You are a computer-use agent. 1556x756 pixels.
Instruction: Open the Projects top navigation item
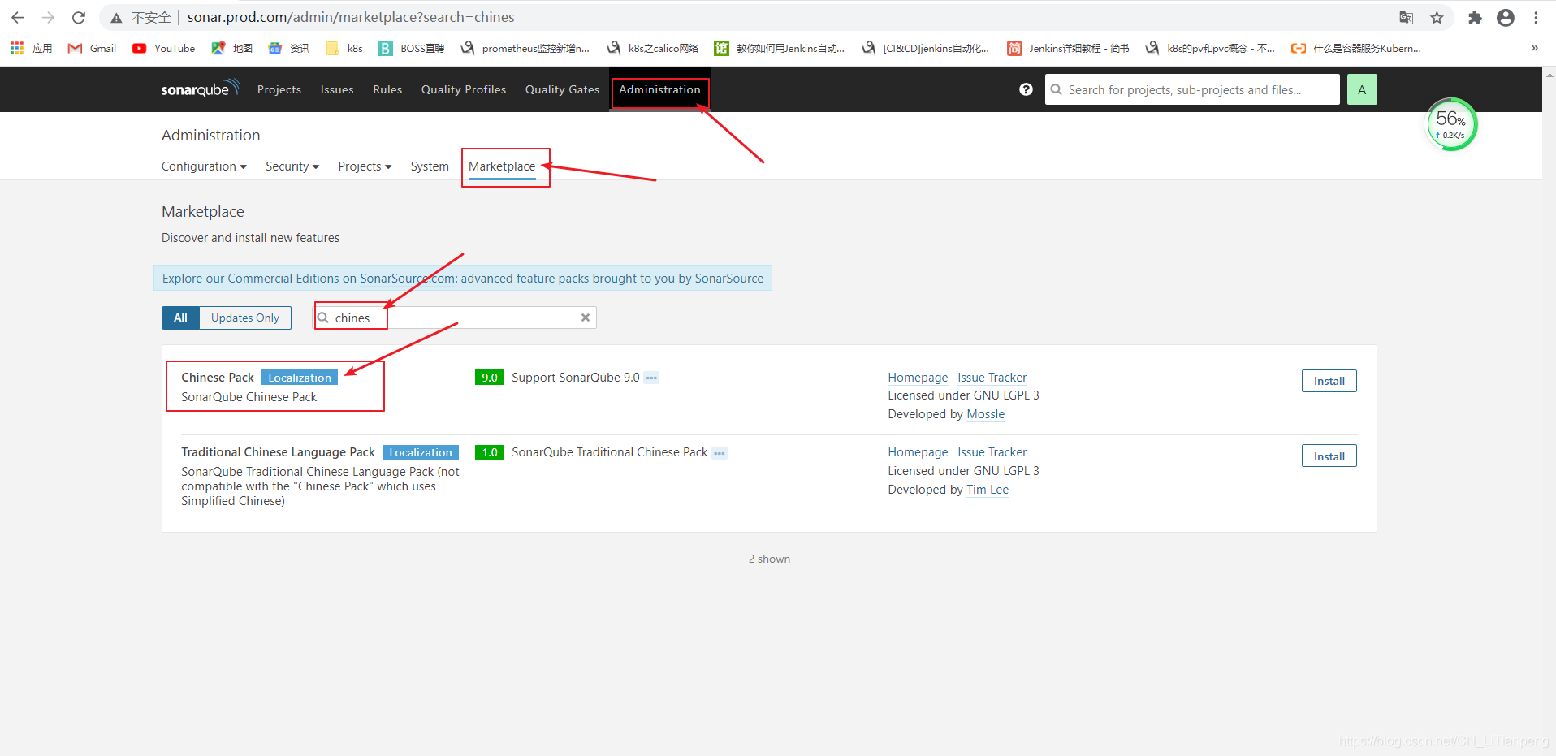pyautogui.click(x=279, y=89)
